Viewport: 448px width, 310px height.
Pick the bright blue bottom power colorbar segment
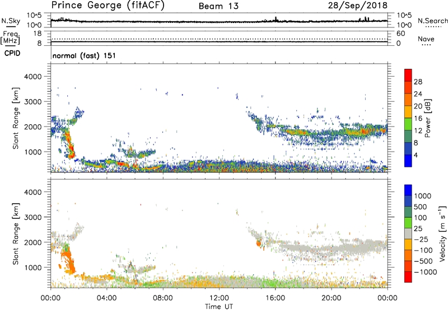(x=408, y=161)
